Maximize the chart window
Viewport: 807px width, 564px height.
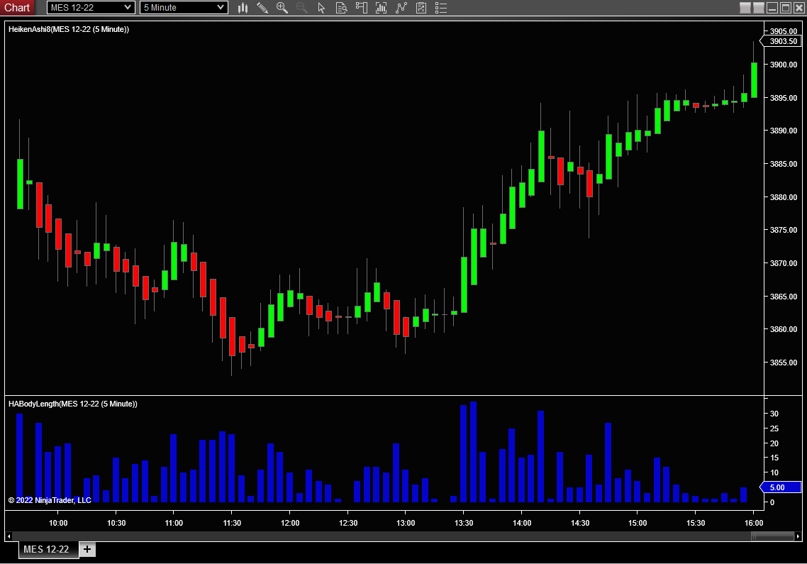tap(786, 8)
